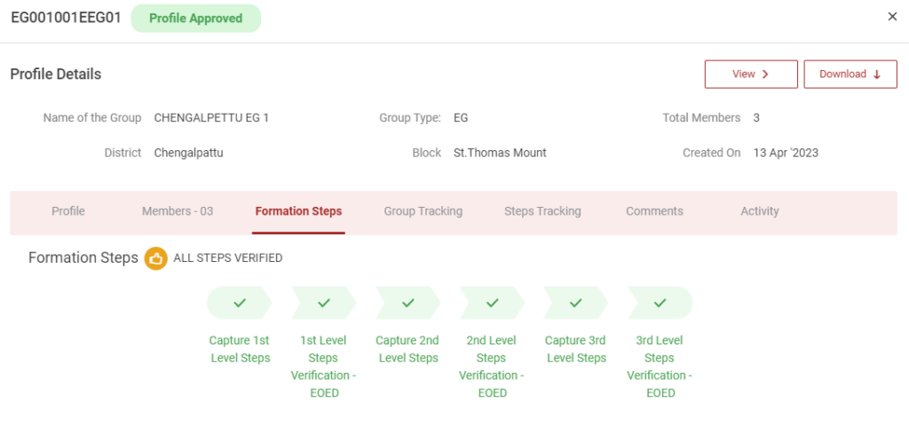Switch to the Members - 03 tab
Viewport: 909px width, 427px height.
[x=178, y=211]
